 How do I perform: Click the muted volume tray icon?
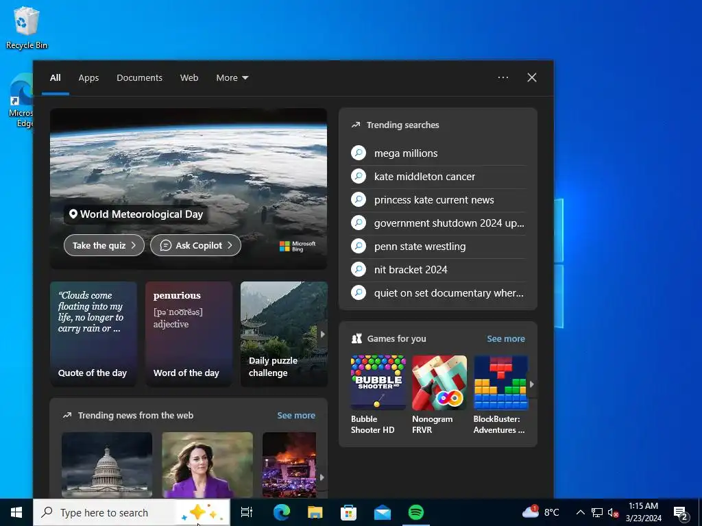coord(613,512)
